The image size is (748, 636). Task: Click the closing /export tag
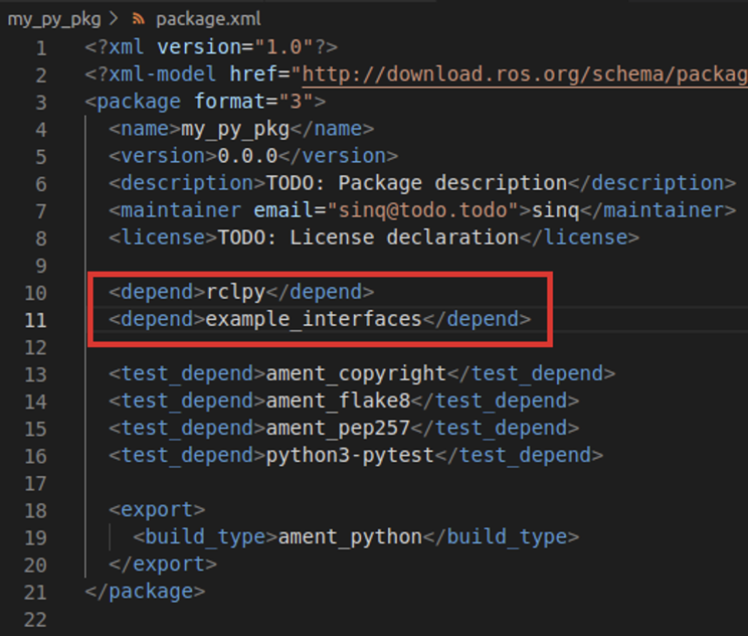pos(163,565)
